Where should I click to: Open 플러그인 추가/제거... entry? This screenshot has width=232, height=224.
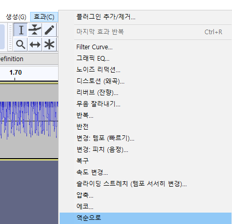(x=145, y=17)
